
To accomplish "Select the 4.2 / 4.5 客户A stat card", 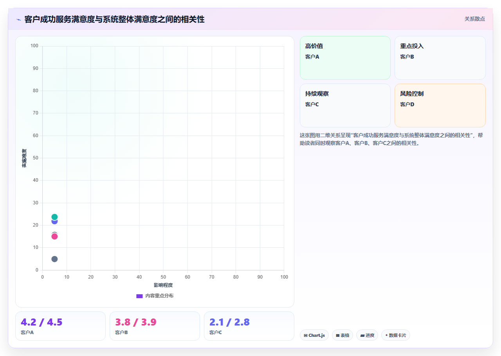I will pos(60,326).
